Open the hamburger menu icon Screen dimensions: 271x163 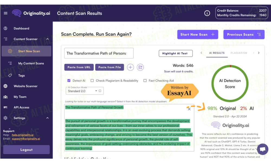[x=5, y=13]
